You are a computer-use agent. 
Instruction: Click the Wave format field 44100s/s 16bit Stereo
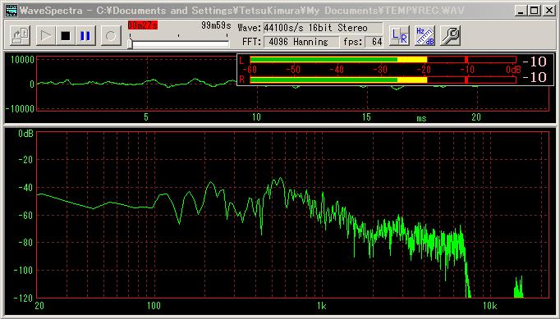pos(323,28)
